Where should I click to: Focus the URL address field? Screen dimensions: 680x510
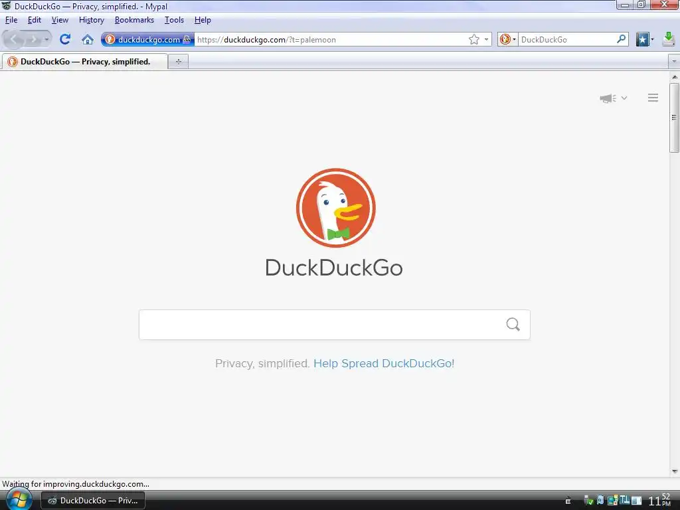pyautogui.click(x=331, y=39)
